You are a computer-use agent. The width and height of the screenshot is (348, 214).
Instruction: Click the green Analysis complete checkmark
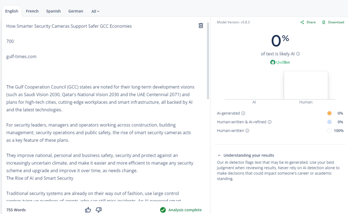click(x=163, y=210)
